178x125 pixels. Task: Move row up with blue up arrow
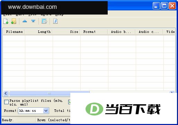25,21
